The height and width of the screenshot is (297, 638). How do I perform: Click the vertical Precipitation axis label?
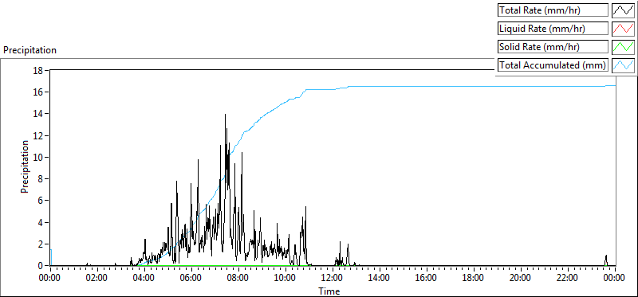[x=25, y=166]
